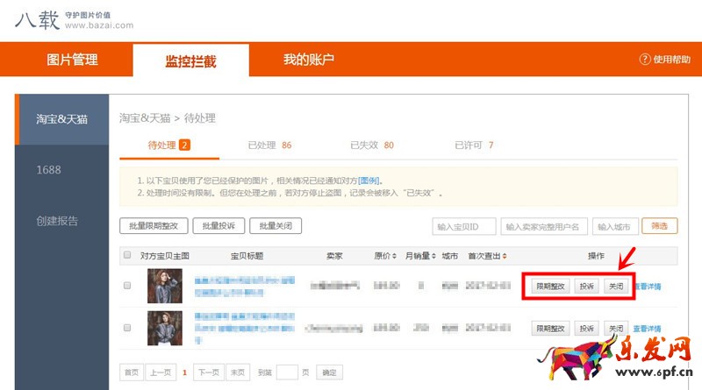
Task: Go to 首页 pagination button
Action: tap(132, 372)
